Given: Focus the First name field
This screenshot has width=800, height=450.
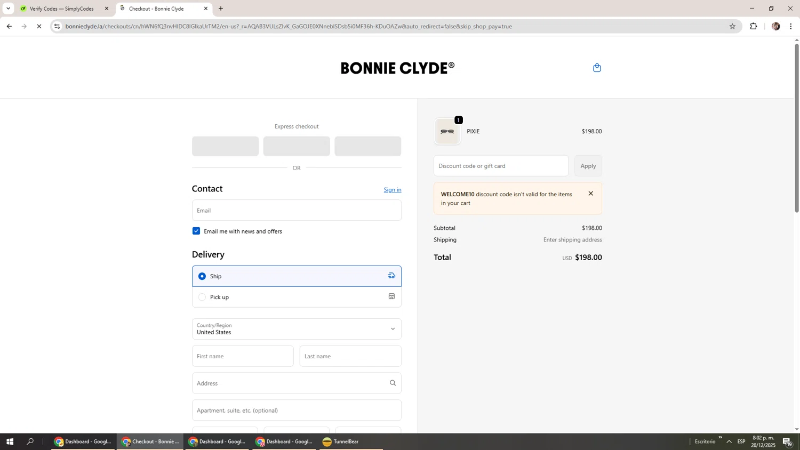Looking at the screenshot, I should (243, 356).
